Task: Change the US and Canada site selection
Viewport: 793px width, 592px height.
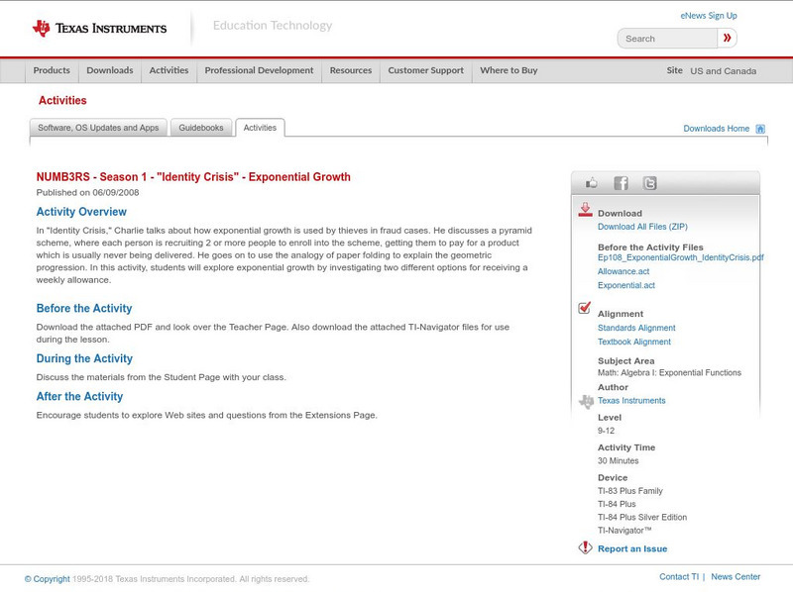Action: pos(724,71)
